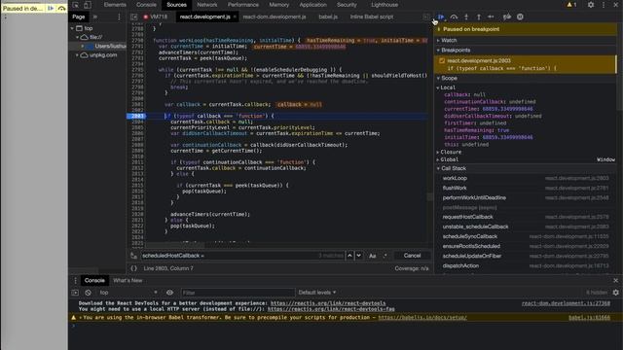This screenshot has width=623, height=350.
Task: Select the inspect element picker icon
Action: (x=76, y=5)
